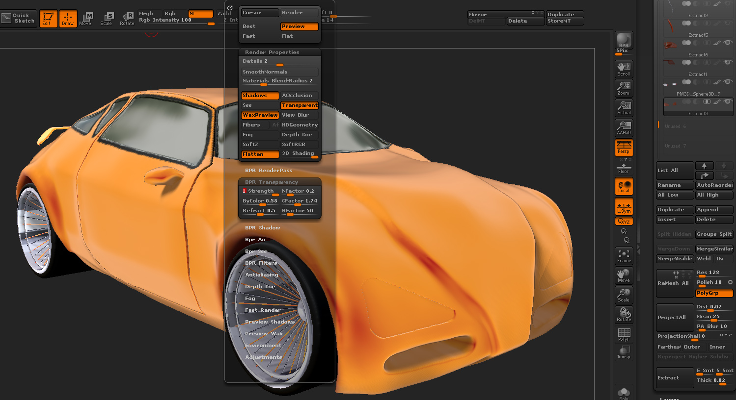Screen dimensions: 736x400
Task: Turn off Transparent render option
Action: tap(300, 105)
